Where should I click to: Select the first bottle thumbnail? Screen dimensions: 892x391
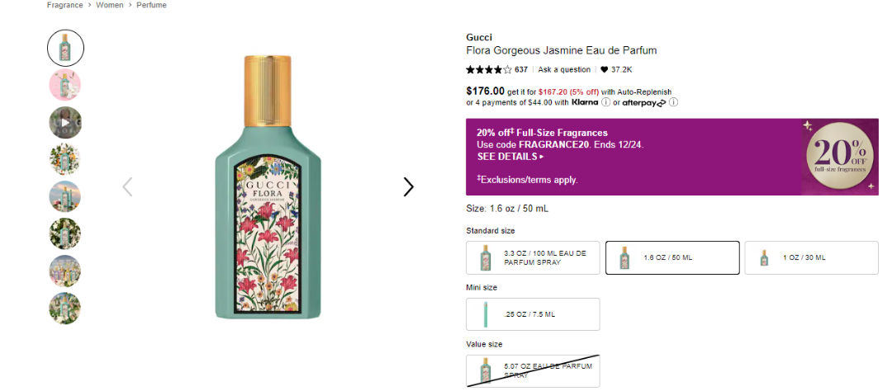(65, 48)
